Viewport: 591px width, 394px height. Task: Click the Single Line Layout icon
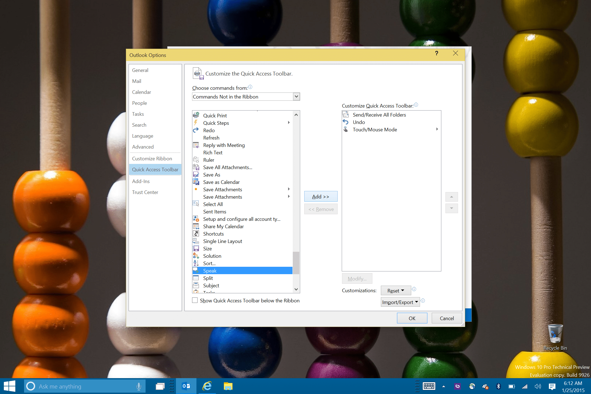(196, 241)
